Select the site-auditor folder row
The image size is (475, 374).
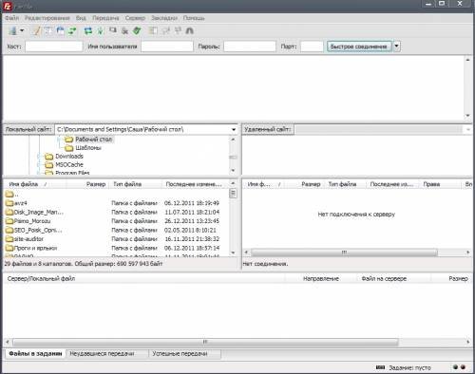[x=116, y=239]
